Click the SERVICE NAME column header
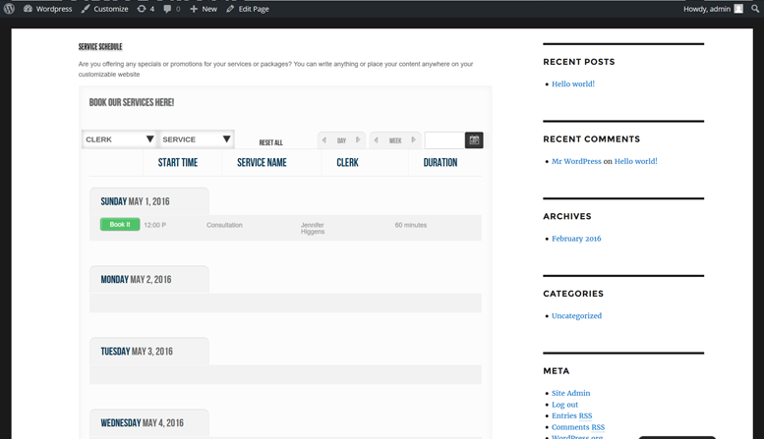Viewport: 764px width, 439px height. pyautogui.click(x=262, y=163)
